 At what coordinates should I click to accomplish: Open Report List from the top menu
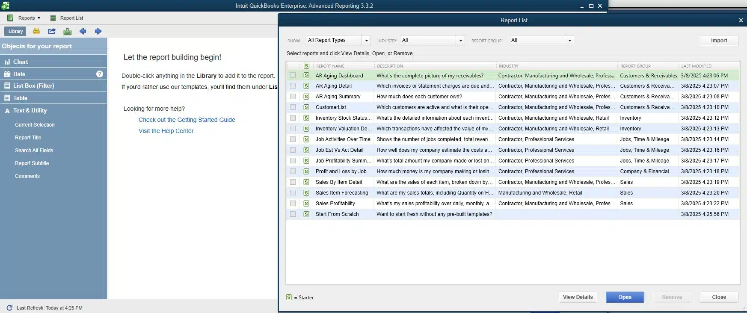tap(67, 18)
